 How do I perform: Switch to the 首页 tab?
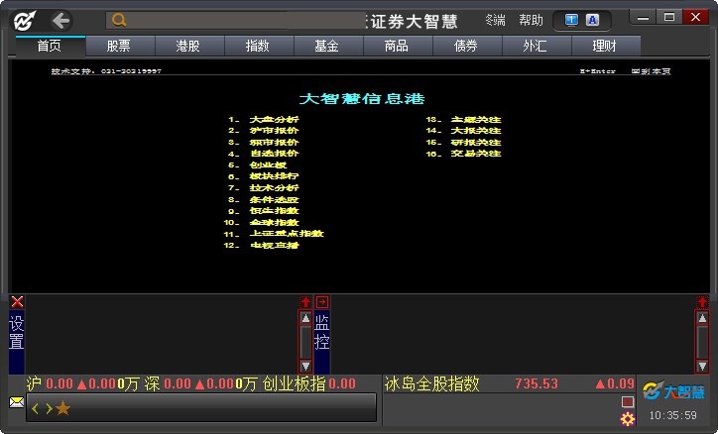pos(50,46)
